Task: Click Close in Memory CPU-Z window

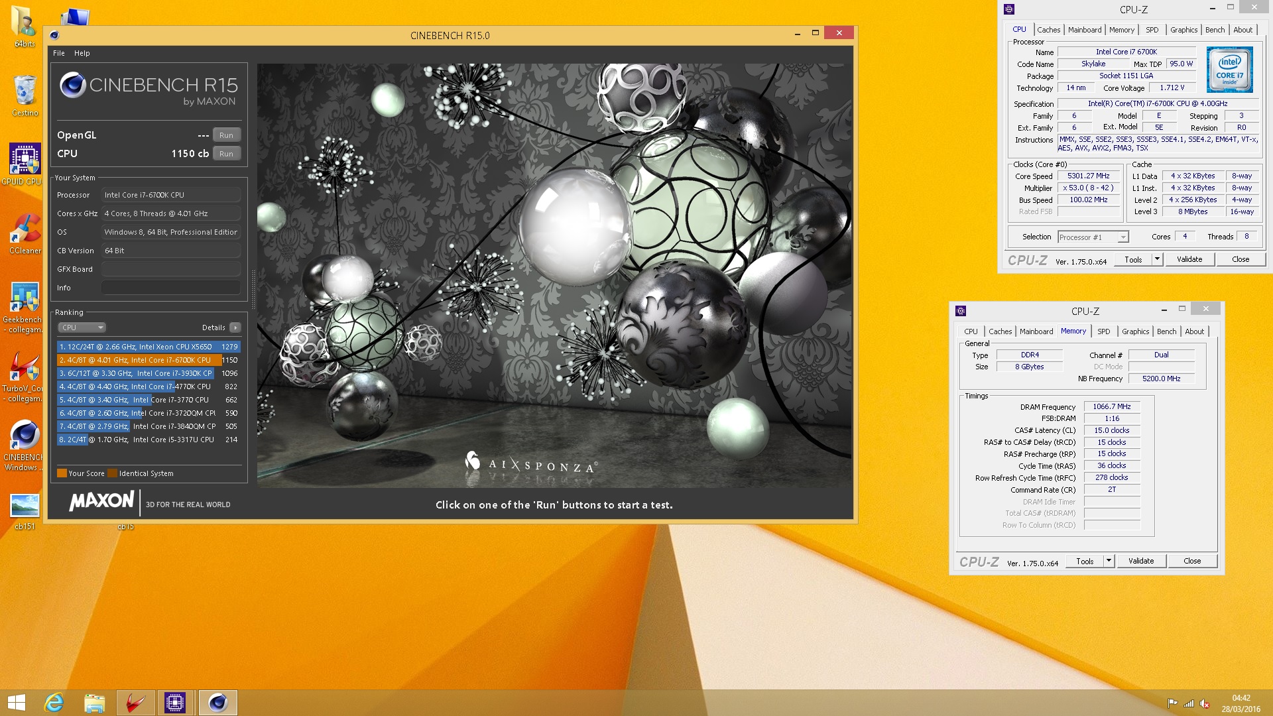Action: pos(1192,561)
